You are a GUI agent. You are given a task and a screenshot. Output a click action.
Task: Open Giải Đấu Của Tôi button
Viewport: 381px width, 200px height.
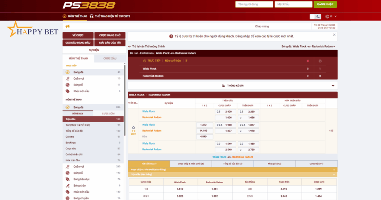[x=110, y=42]
